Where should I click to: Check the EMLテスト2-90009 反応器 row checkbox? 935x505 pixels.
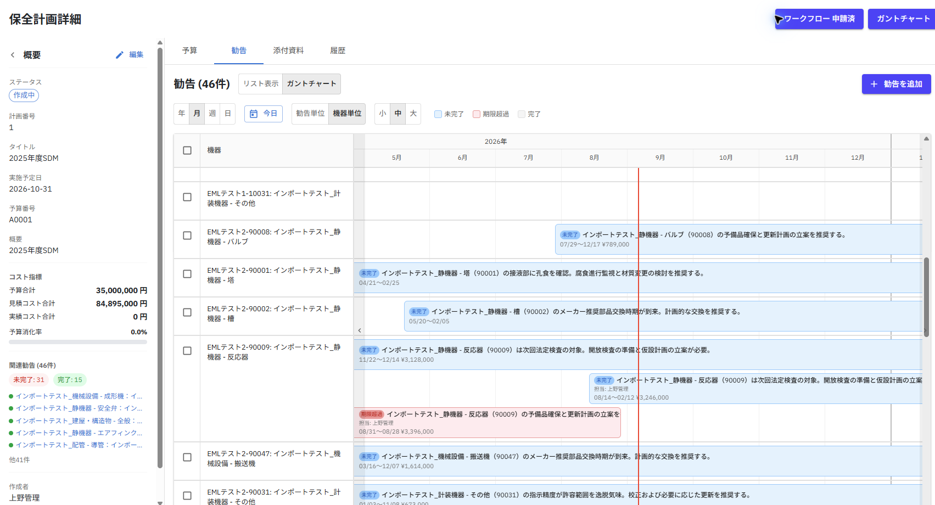(x=187, y=351)
